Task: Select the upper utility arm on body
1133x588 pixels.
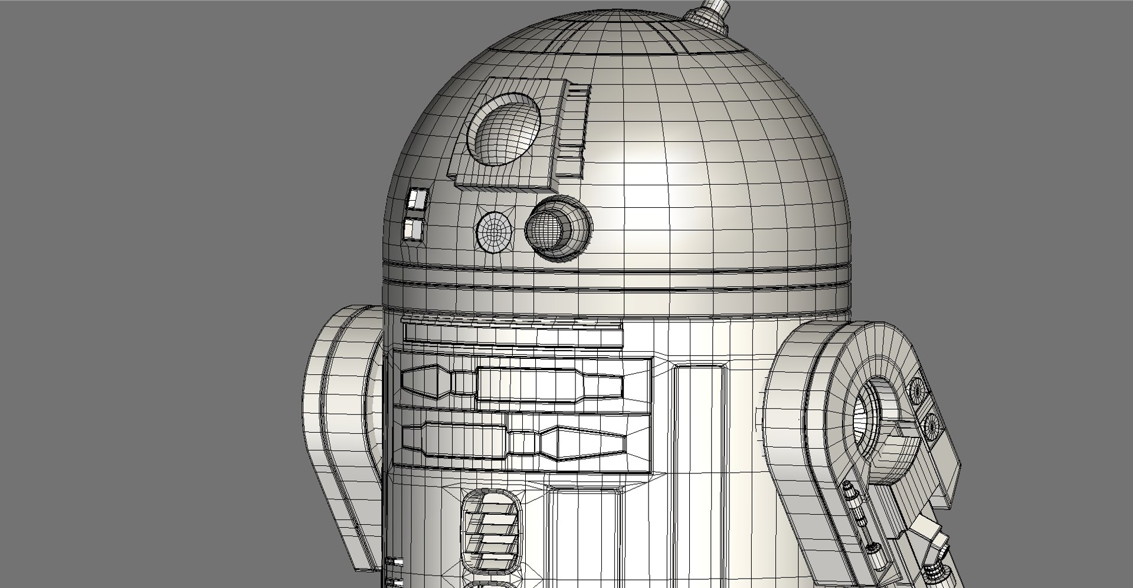Action: click(x=511, y=384)
